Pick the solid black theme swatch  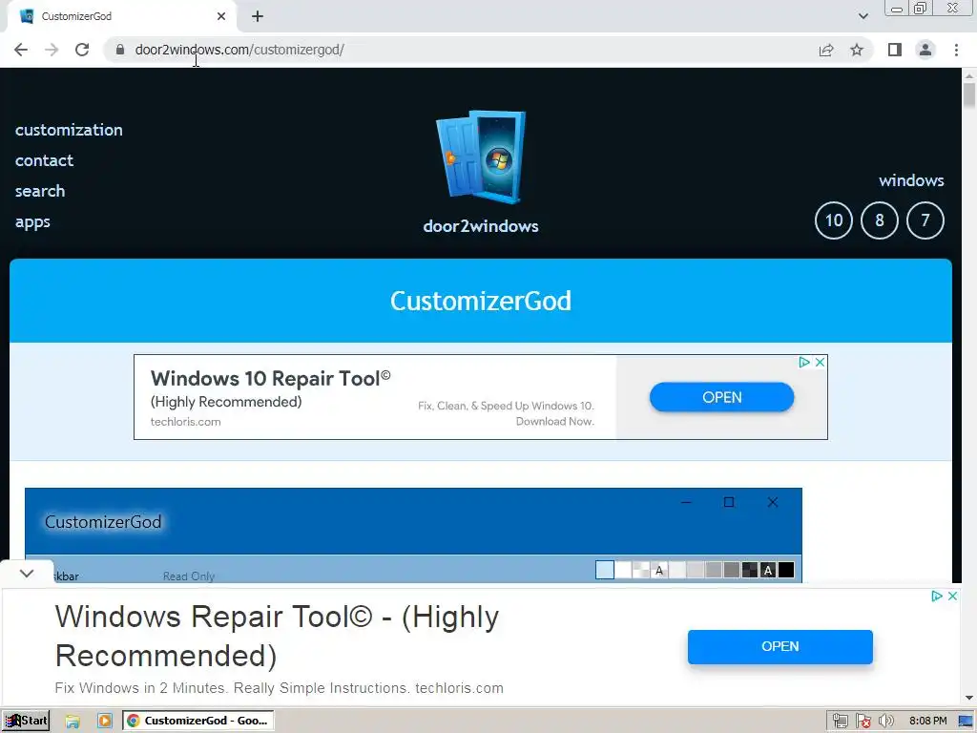pyautogui.click(x=786, y=570)
